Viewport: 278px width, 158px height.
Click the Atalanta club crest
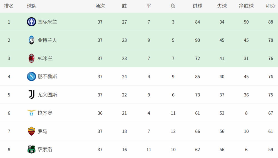point(31,40)
